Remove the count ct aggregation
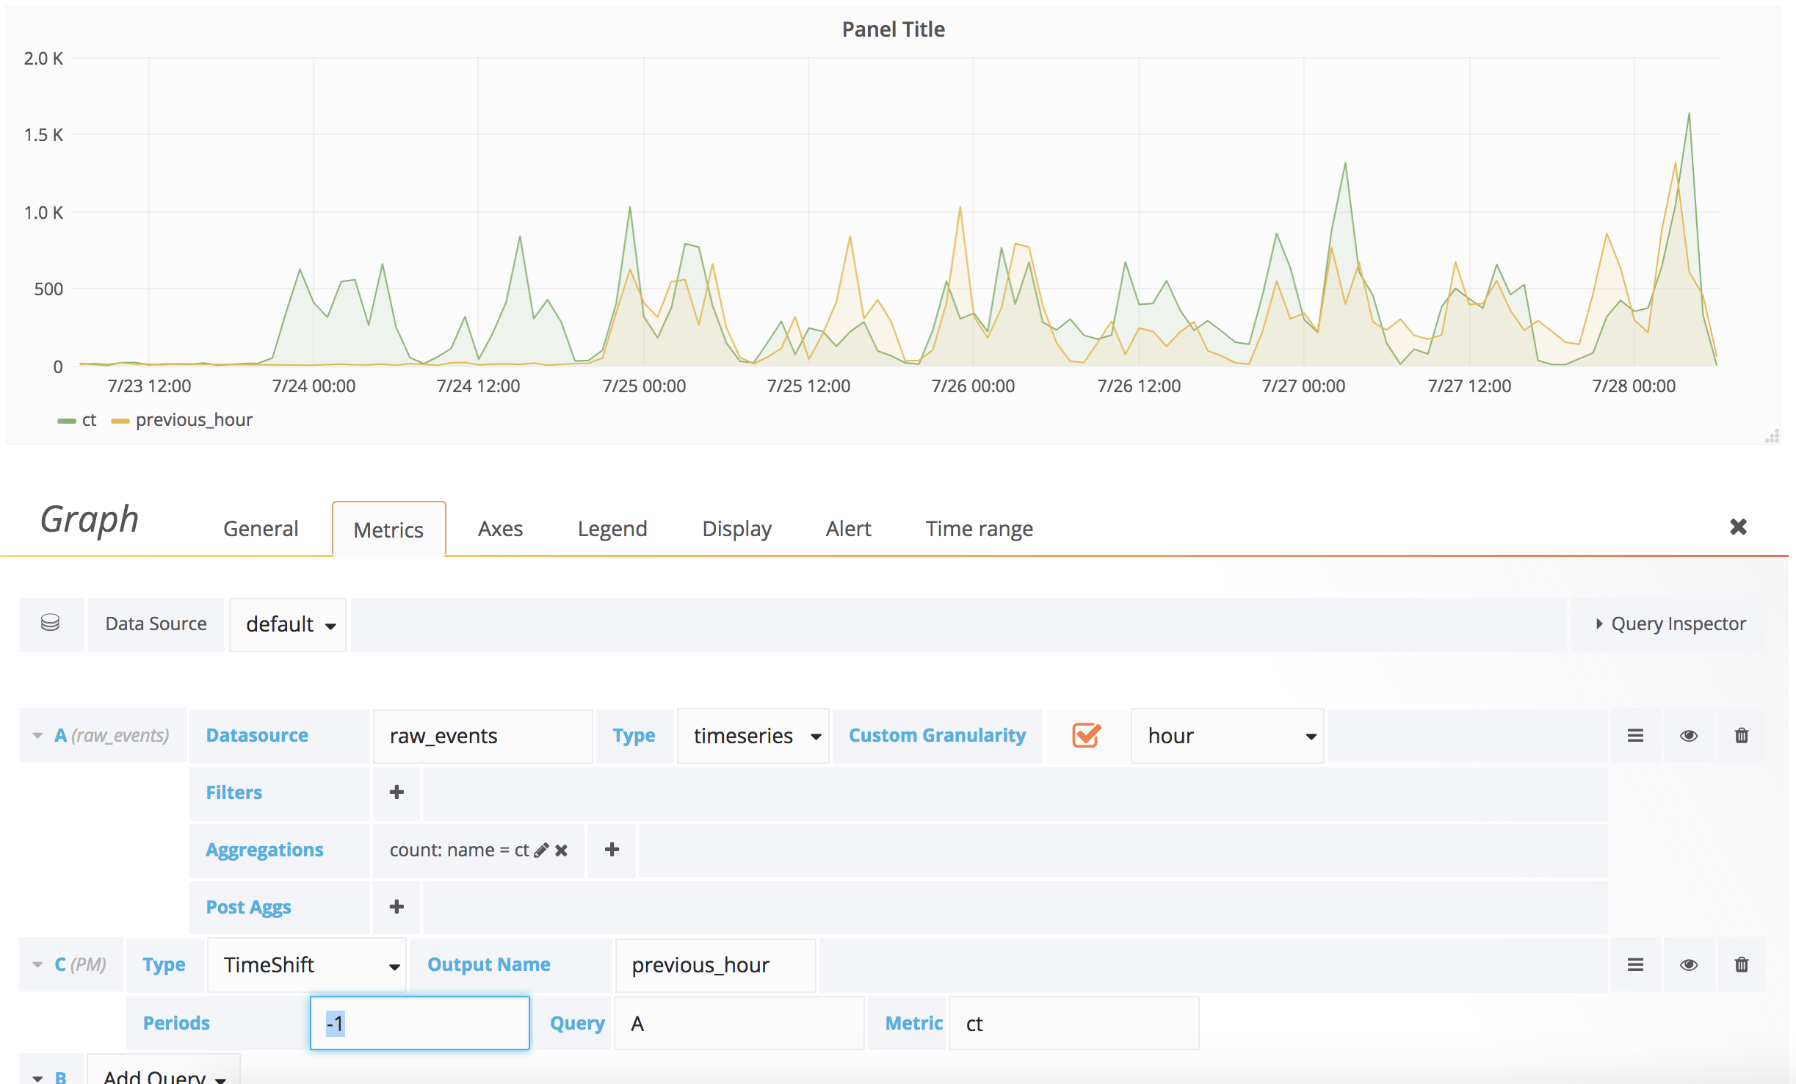Image resolution: width=1796 pixels, height=1084 pixels. coord(561,850)
